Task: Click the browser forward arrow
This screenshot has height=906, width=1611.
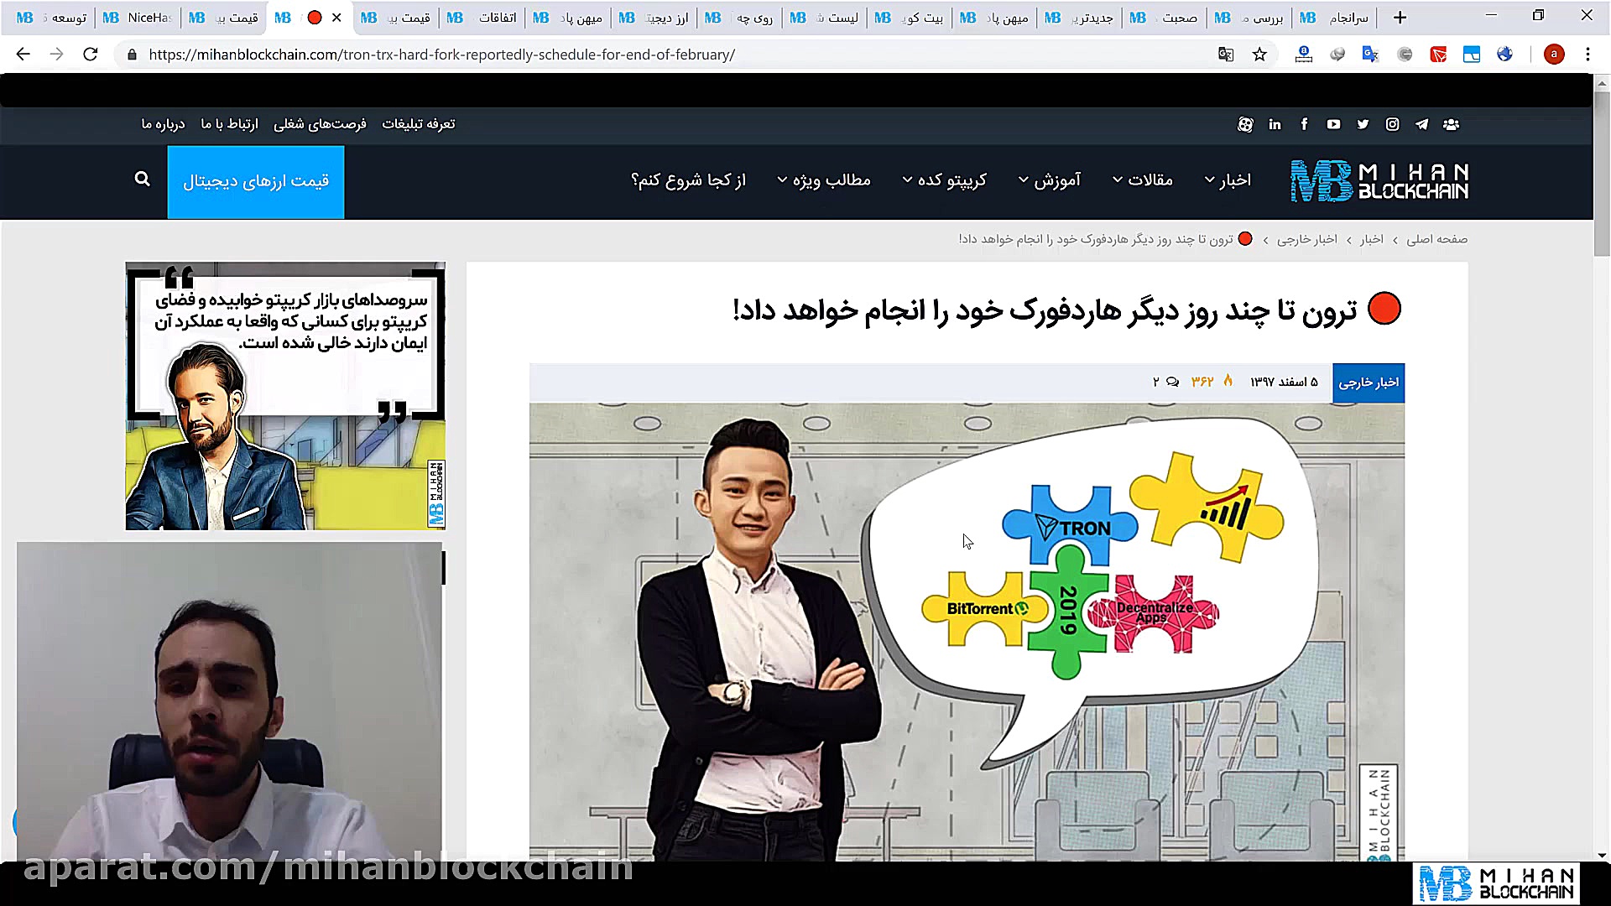Action: click(56, 55)
